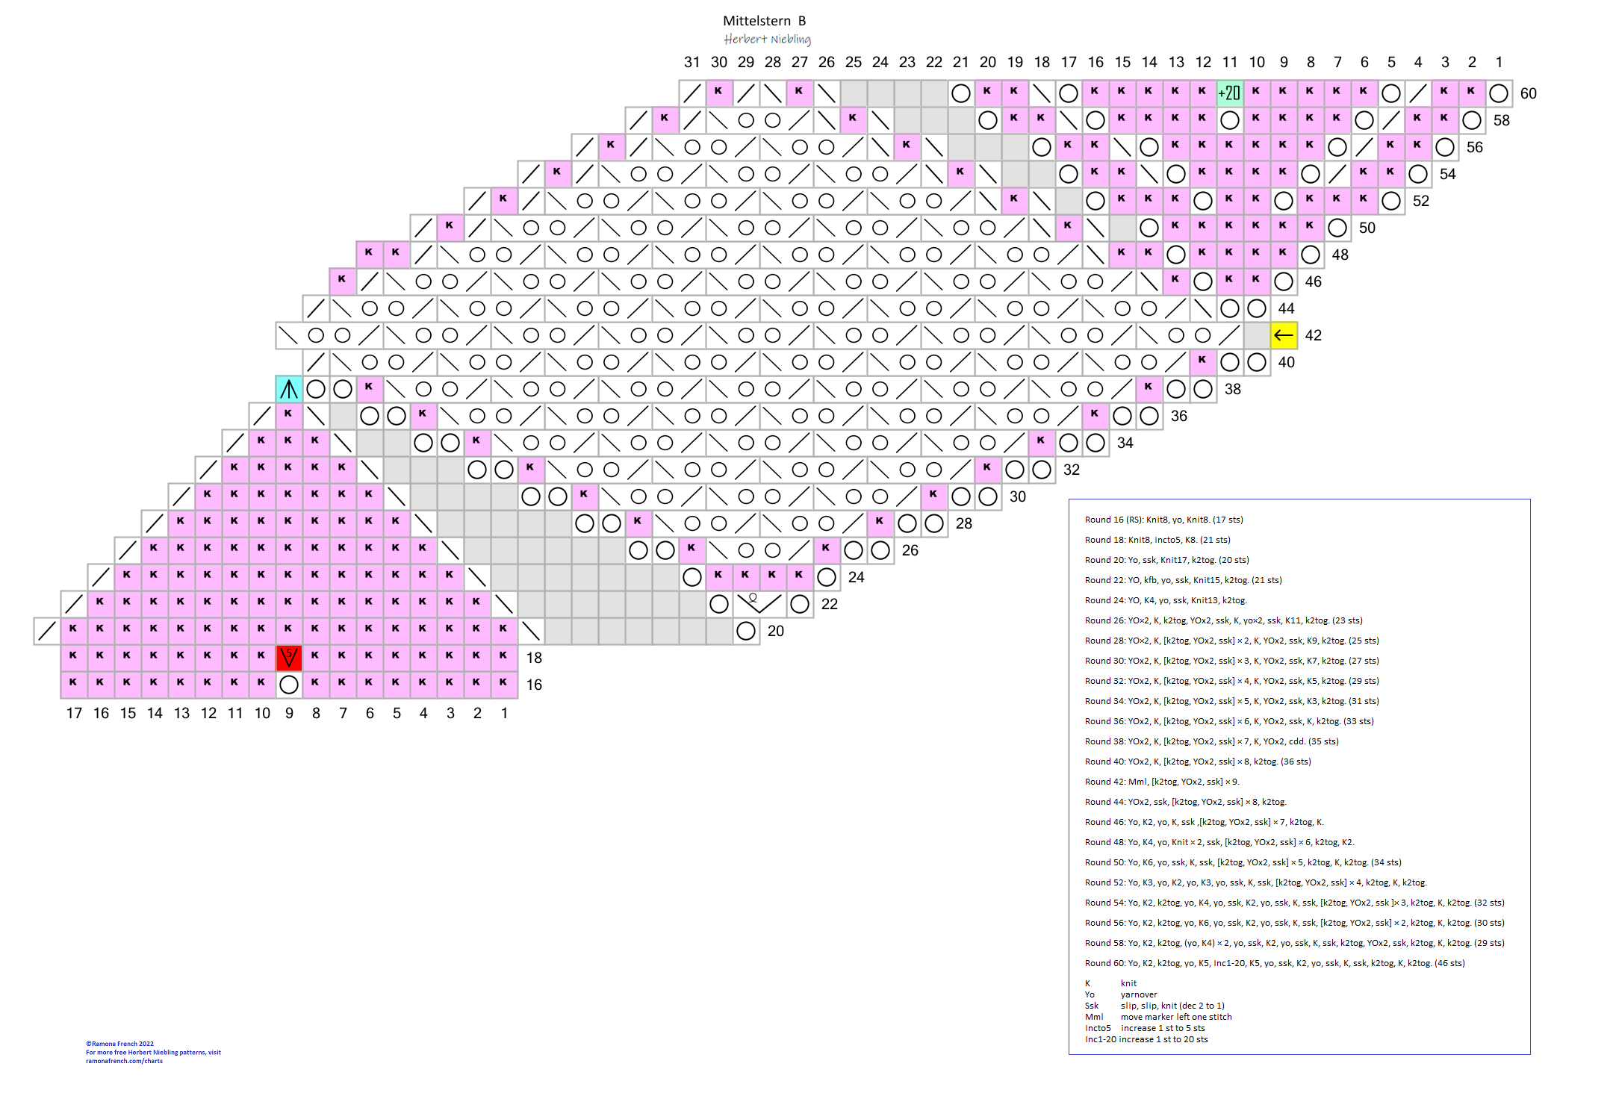Click the yarnover circle in round 16
The width and height of the screenshot is (1613, 1093).
coord(289,685)
